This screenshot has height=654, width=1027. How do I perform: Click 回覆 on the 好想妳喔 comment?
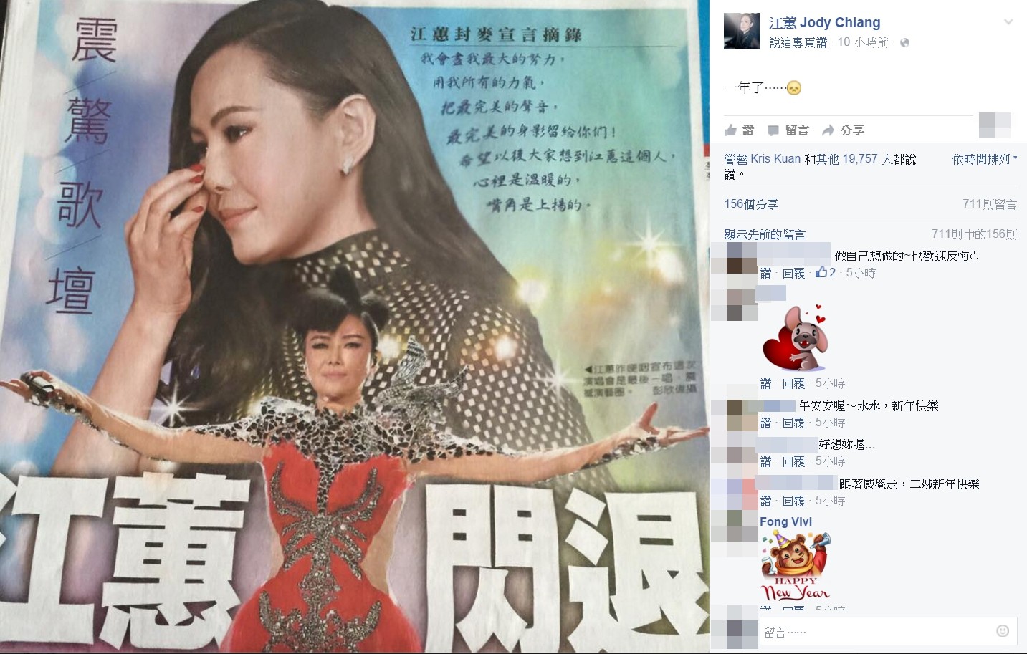coord(793,462)
